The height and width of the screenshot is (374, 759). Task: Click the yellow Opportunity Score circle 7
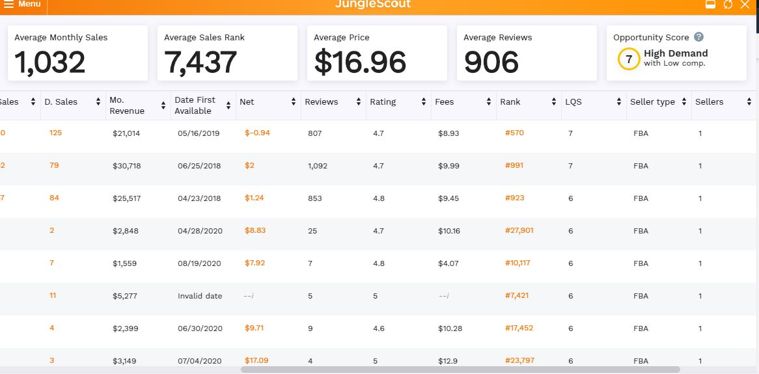pos(628,59)
